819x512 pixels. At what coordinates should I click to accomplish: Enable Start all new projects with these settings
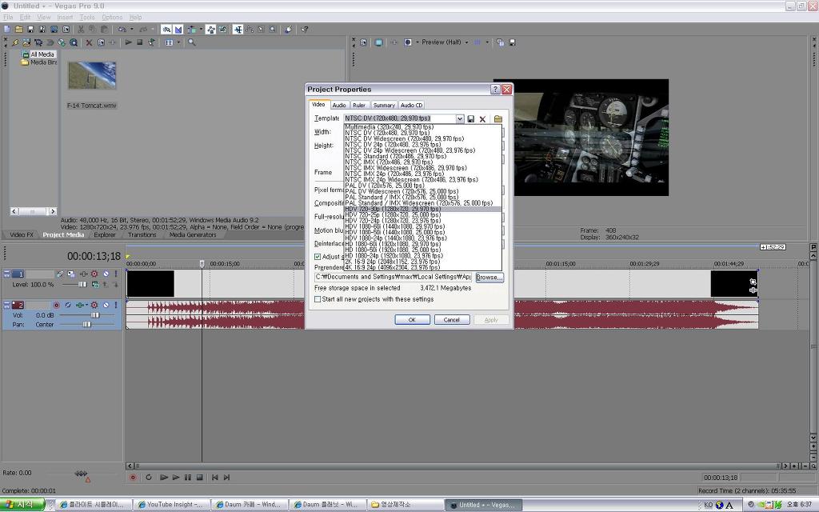click(x=318, y=299)
